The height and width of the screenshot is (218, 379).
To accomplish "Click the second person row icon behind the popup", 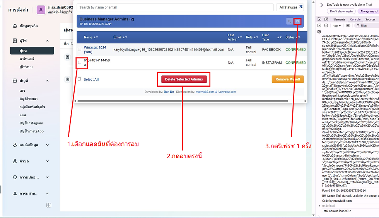I will [67, 79].
